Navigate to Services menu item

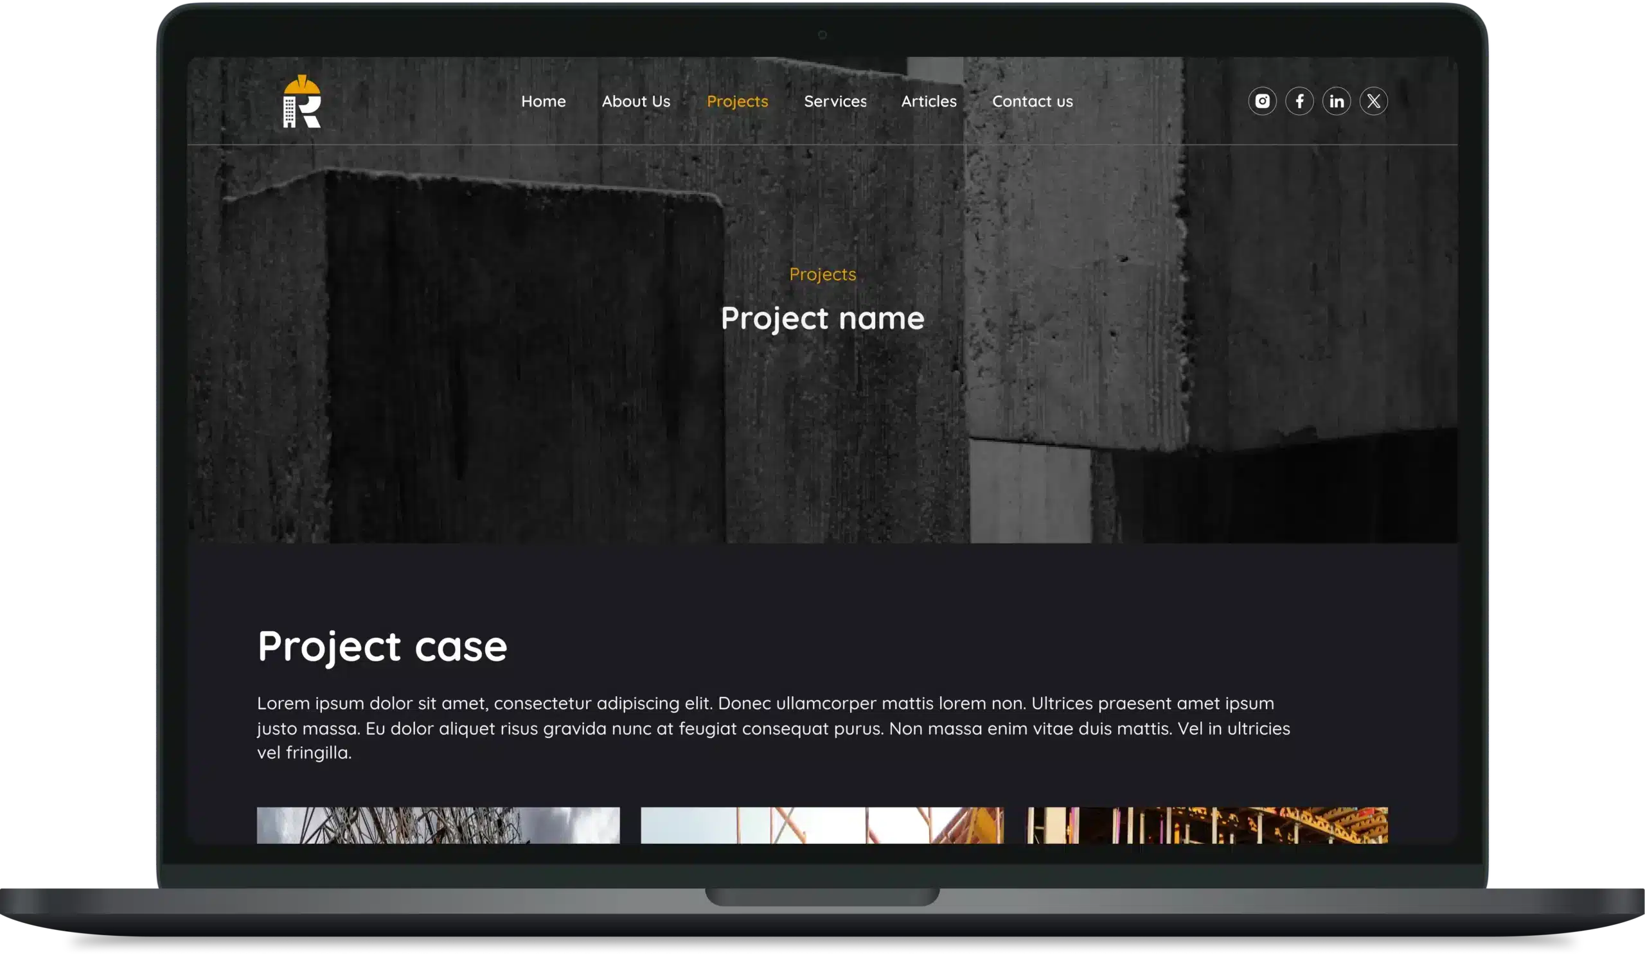pos(835,101)
